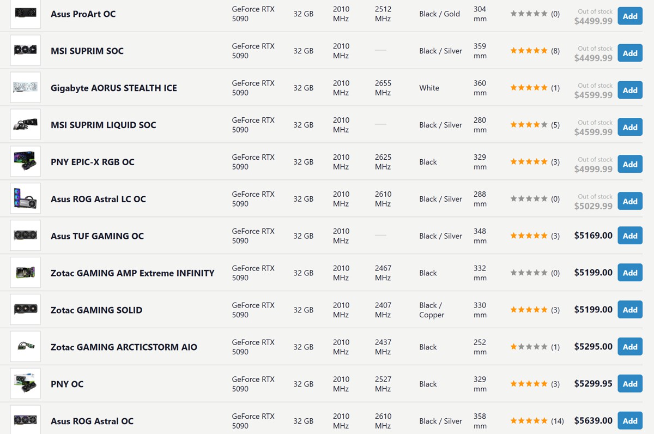Add the PNY EPIC-X RGB OC card
Viewport: 654px width, 434px height.
[x=630, y=164]
